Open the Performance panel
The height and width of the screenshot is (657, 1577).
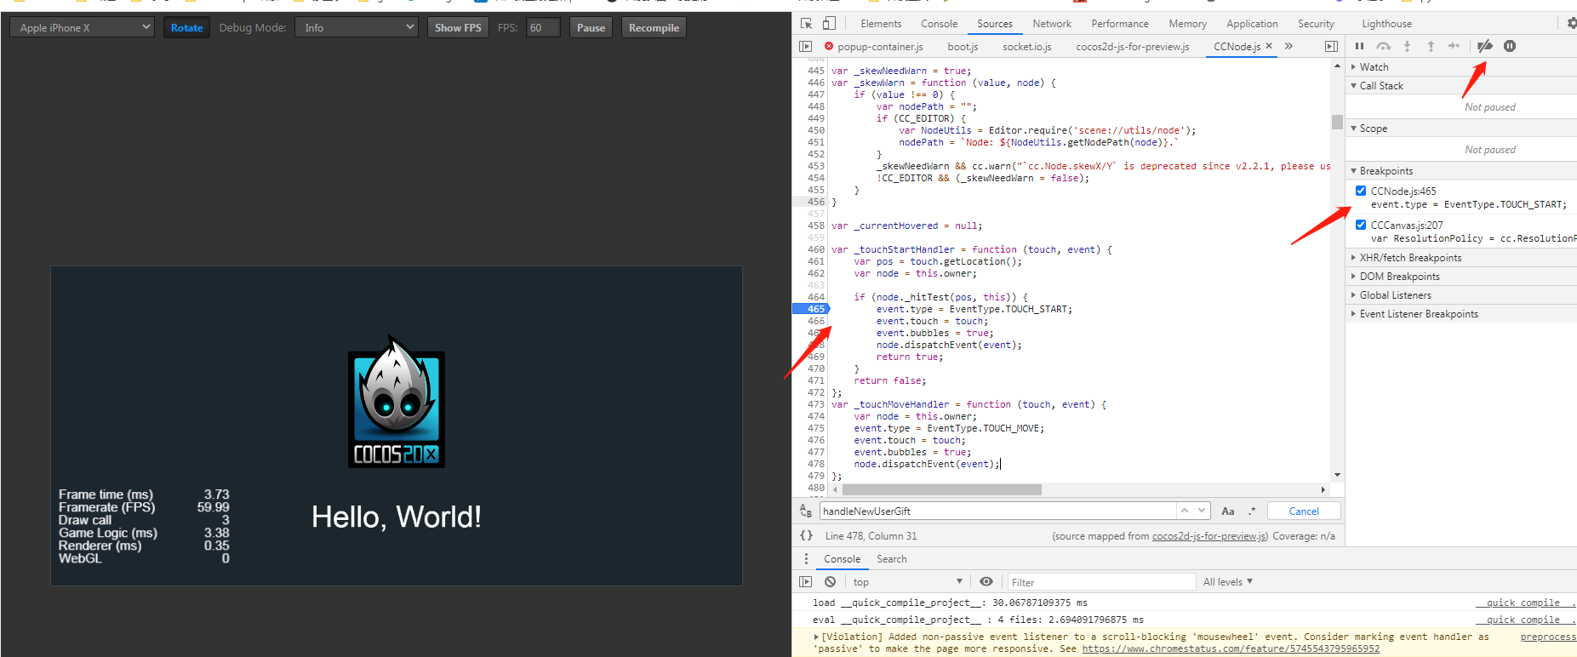tap(1120, 24)
